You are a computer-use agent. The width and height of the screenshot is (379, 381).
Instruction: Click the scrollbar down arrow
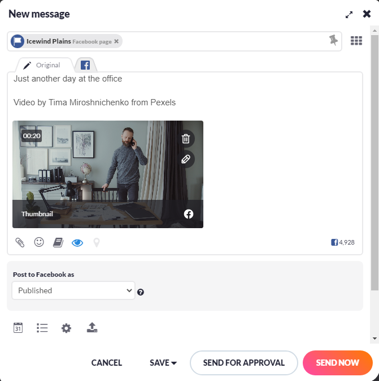374,339
